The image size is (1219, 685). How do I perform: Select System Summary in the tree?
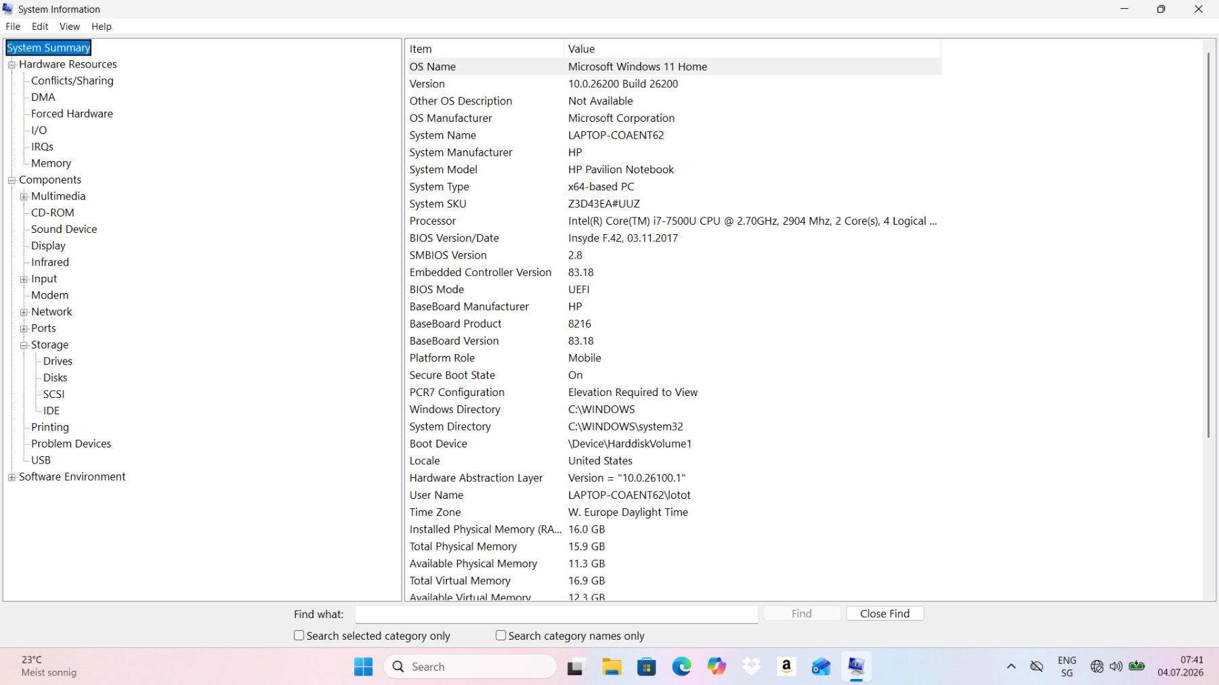coord(48,47)
